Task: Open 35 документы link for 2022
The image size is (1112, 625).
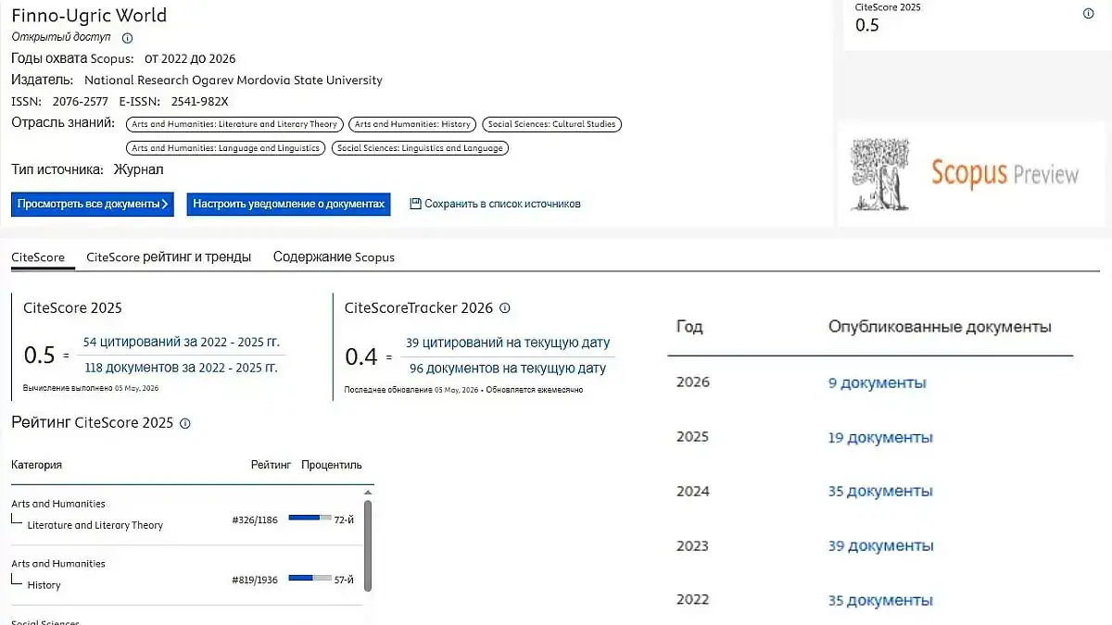Action: [x=880, y=601]
